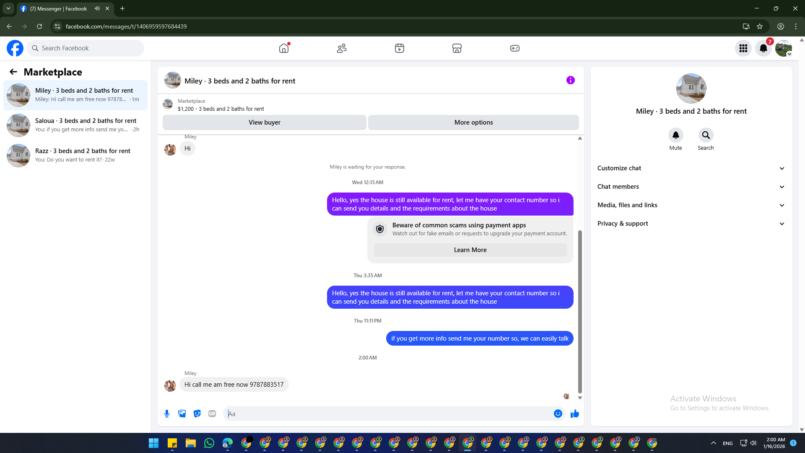Choose a sticker icon
This screenshot has height=453, width=805.
point(197,414)
